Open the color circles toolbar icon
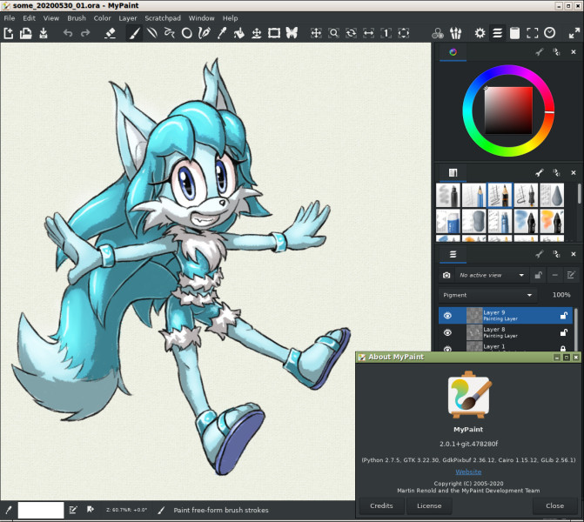The image size is (584, 522). tap(438, 33)
